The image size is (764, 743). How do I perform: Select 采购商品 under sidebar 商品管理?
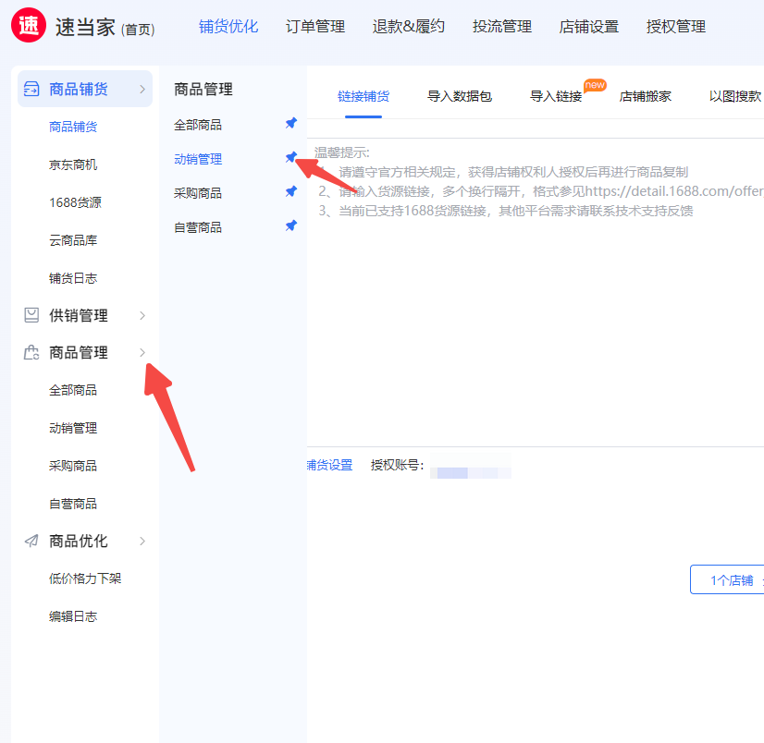(73, 466)
